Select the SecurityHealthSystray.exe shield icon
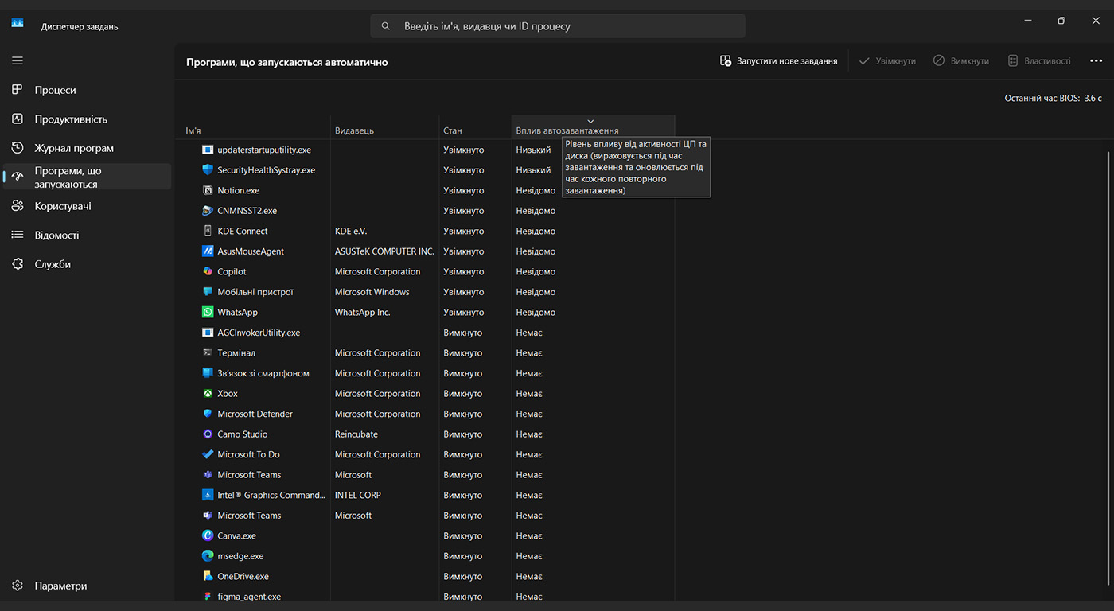1114x611 pixels. tap(208, 170)
